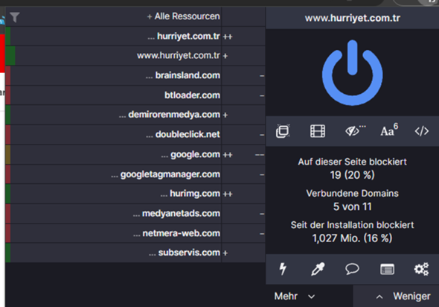Click red rule cell beside doubleclick.net
Screen dimensions: 439x307
(8, 135)
